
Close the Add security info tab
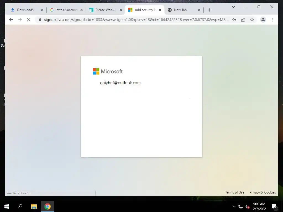(160, 10)
